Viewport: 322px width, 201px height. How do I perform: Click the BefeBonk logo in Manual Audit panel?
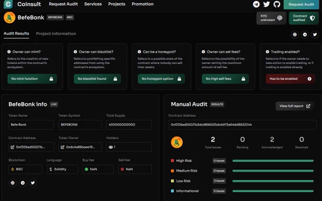point(177,142)
